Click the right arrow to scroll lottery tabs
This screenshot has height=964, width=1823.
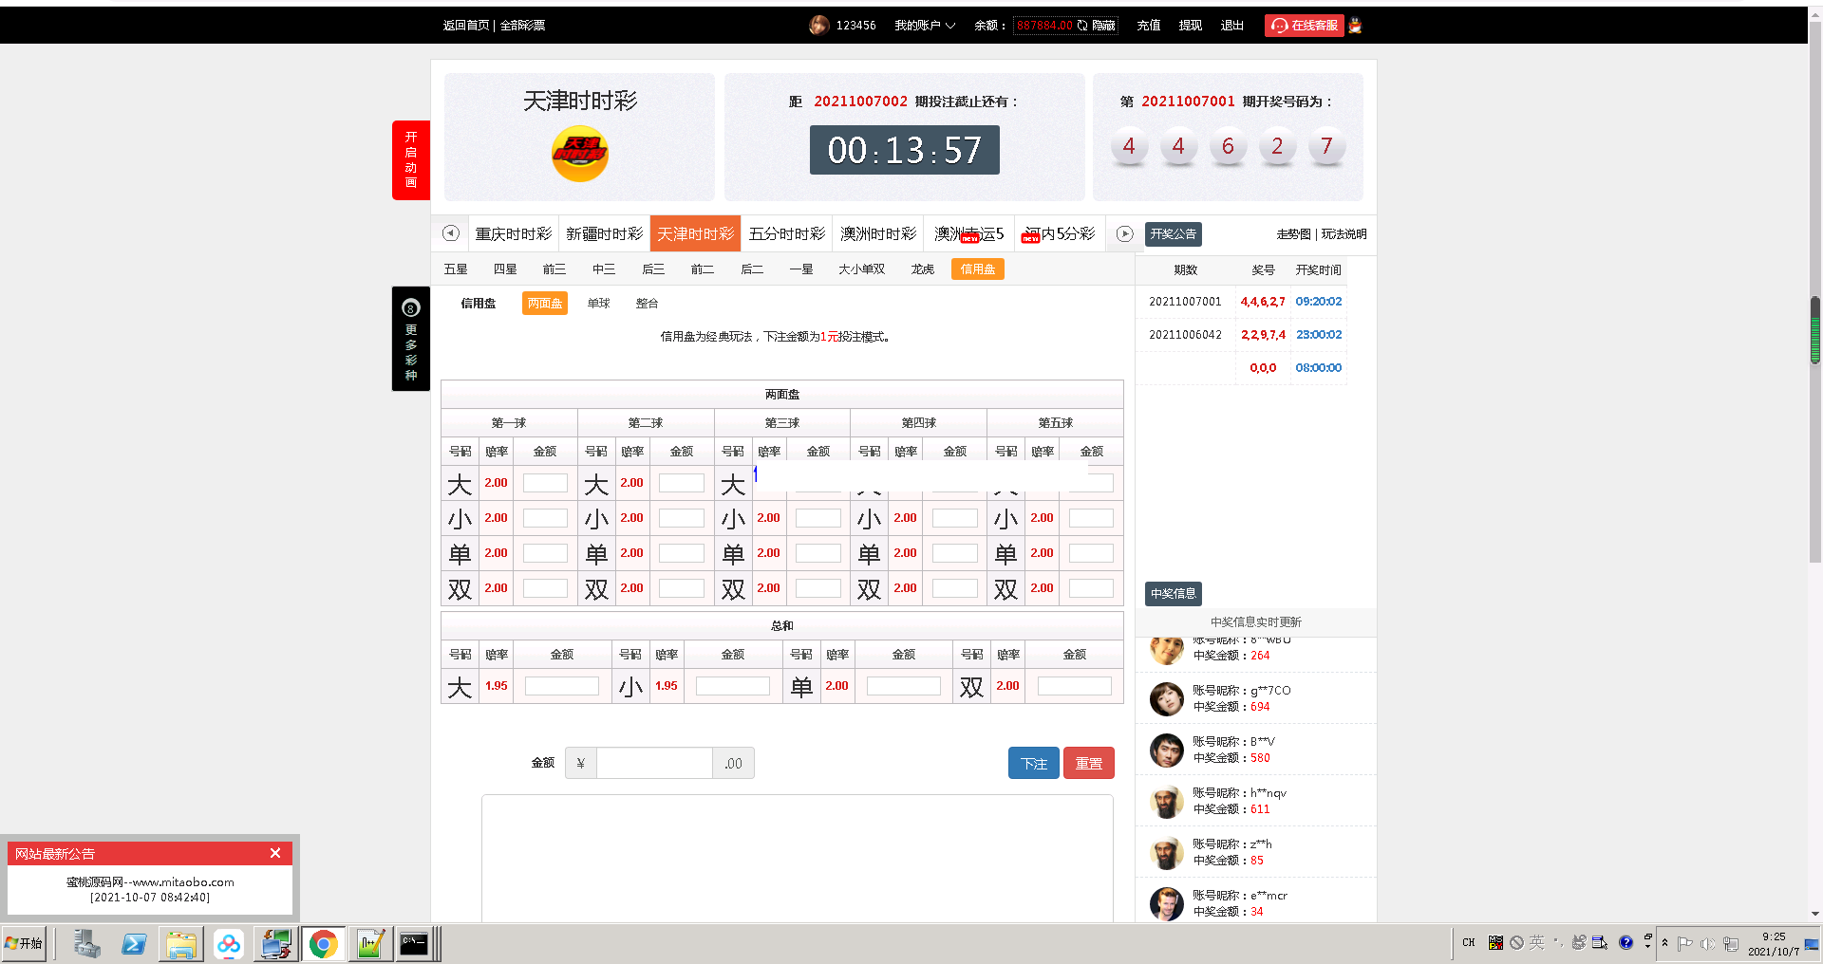1125,233
